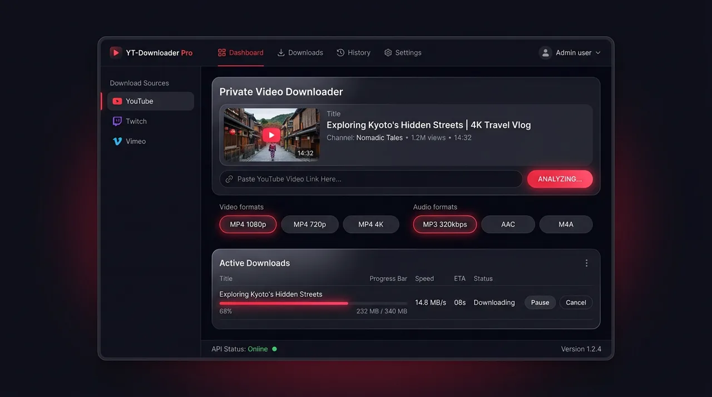Click the Settings gear icon
Viewport: 712px width, 397px height.
388,52
